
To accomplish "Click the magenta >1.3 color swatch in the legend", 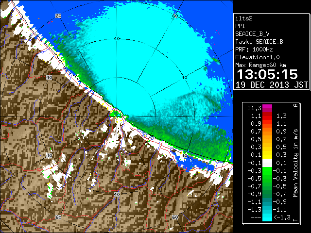I will pos(267,108).
